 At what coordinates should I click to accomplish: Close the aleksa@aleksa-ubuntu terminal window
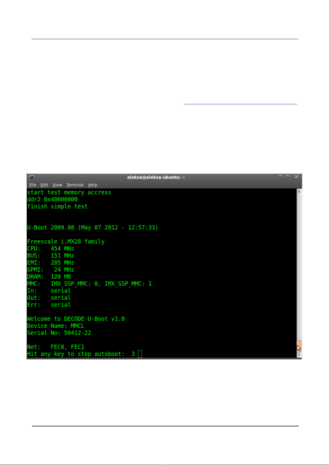[x=296, y=177]
